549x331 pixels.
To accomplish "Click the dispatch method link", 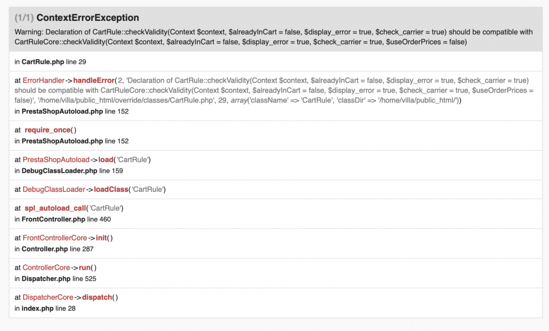I will [x=97, y=297].
